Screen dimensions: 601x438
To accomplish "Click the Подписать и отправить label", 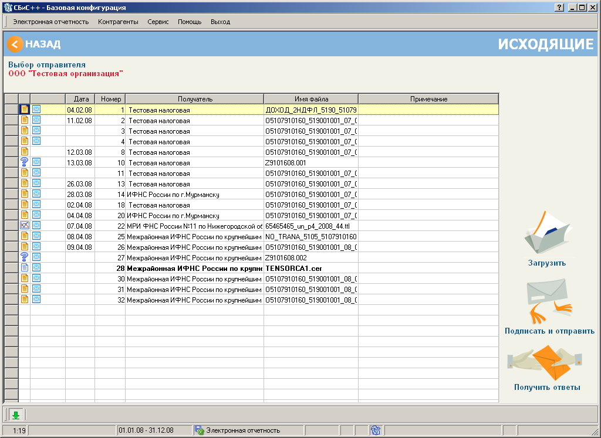I will pos(549,331).
